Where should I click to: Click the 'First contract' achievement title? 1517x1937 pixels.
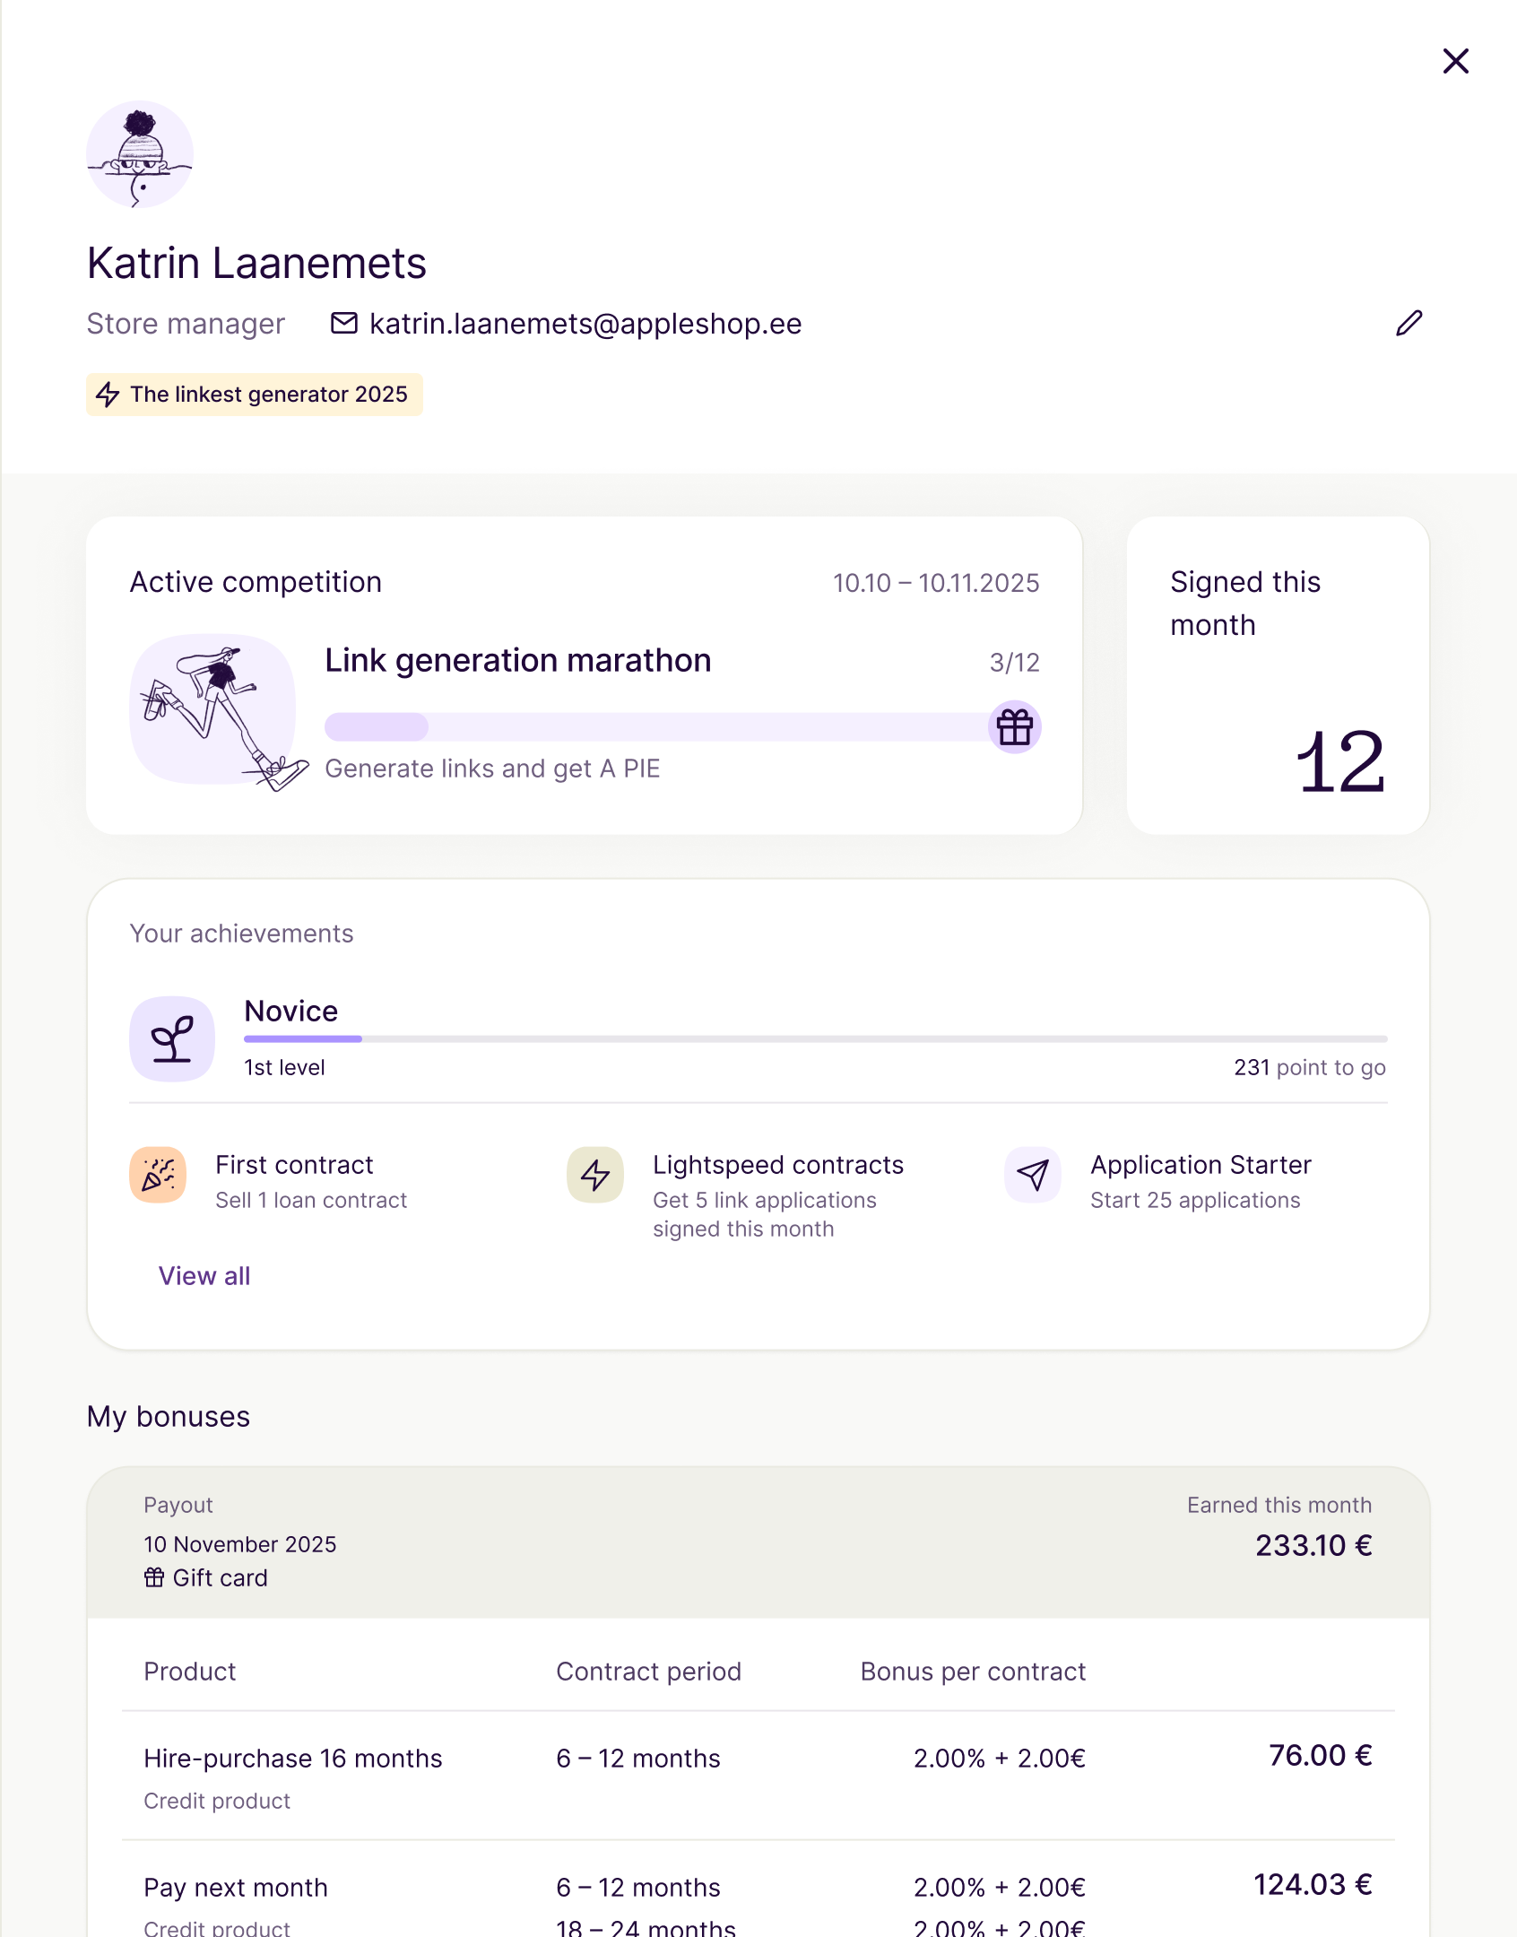tap(294, 1165)
